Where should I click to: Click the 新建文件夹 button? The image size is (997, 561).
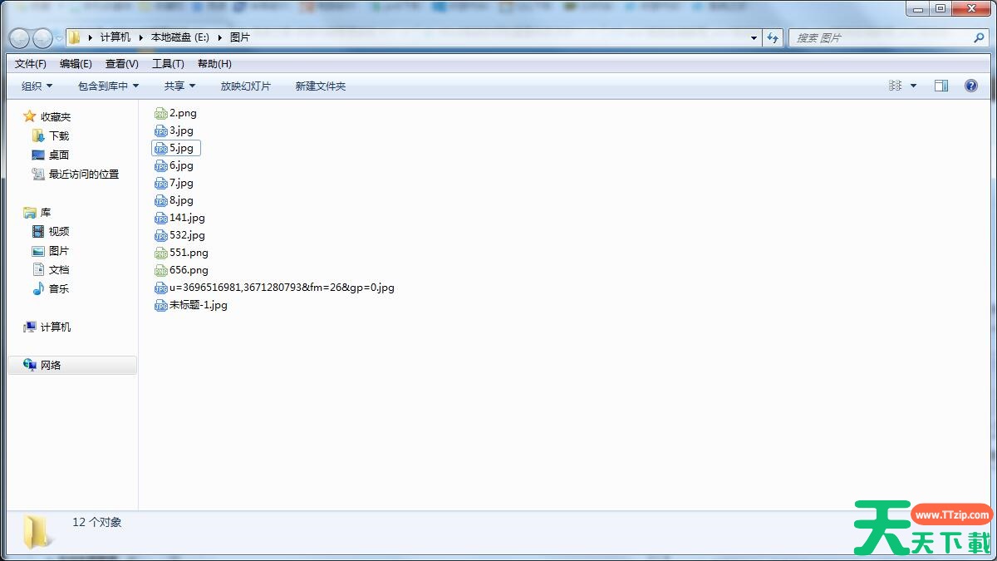(320, 86)
